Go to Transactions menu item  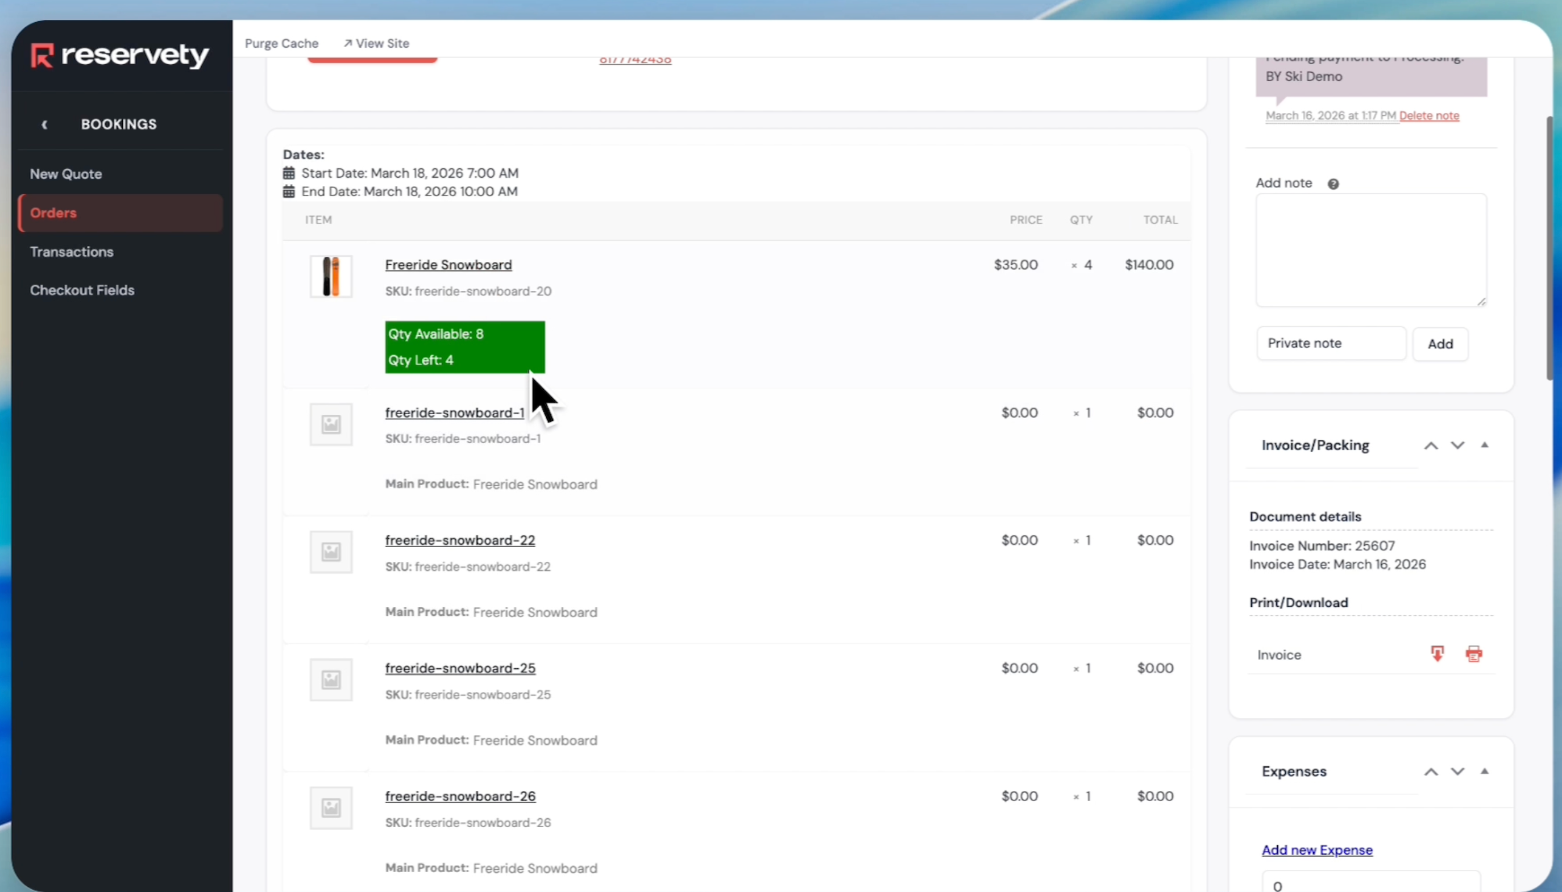[72, 252]
